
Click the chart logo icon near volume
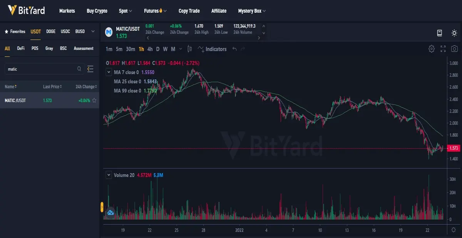(x=110, y=212)
